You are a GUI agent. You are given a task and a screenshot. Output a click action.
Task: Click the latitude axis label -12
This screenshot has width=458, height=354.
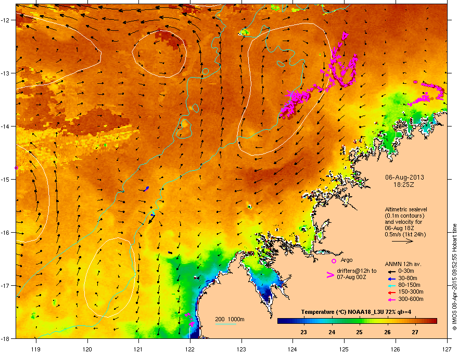coord(5,20)
